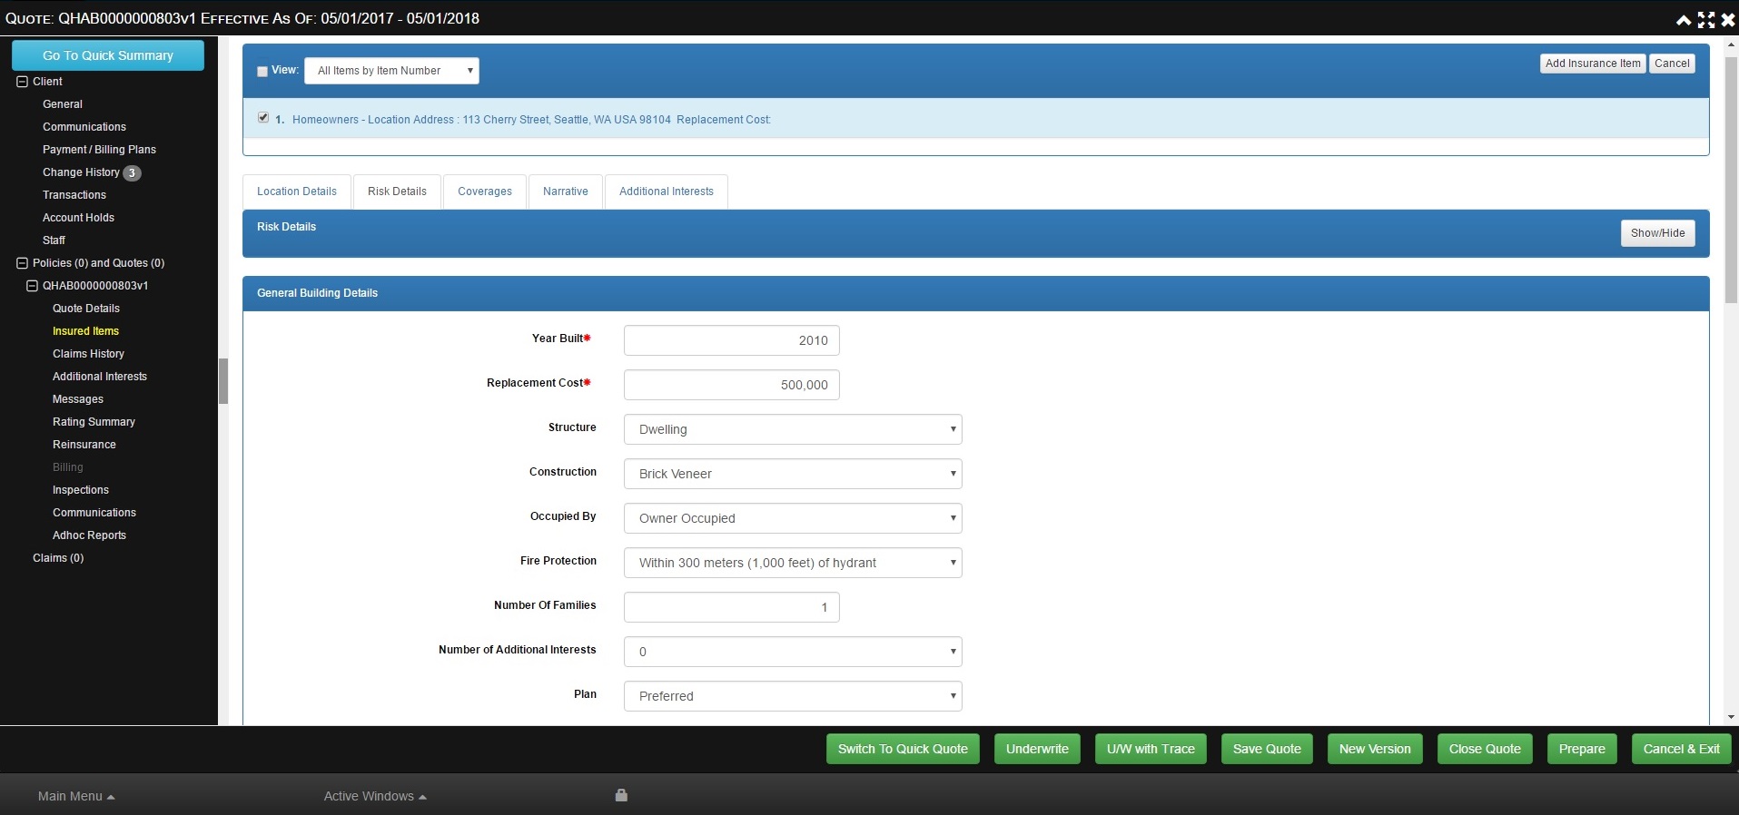Open Claims History in sidebar
The height and width of the screenshot is (815, 1739).
tap(88, 354)
